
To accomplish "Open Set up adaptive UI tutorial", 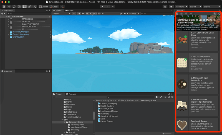I will pos(197,63).
